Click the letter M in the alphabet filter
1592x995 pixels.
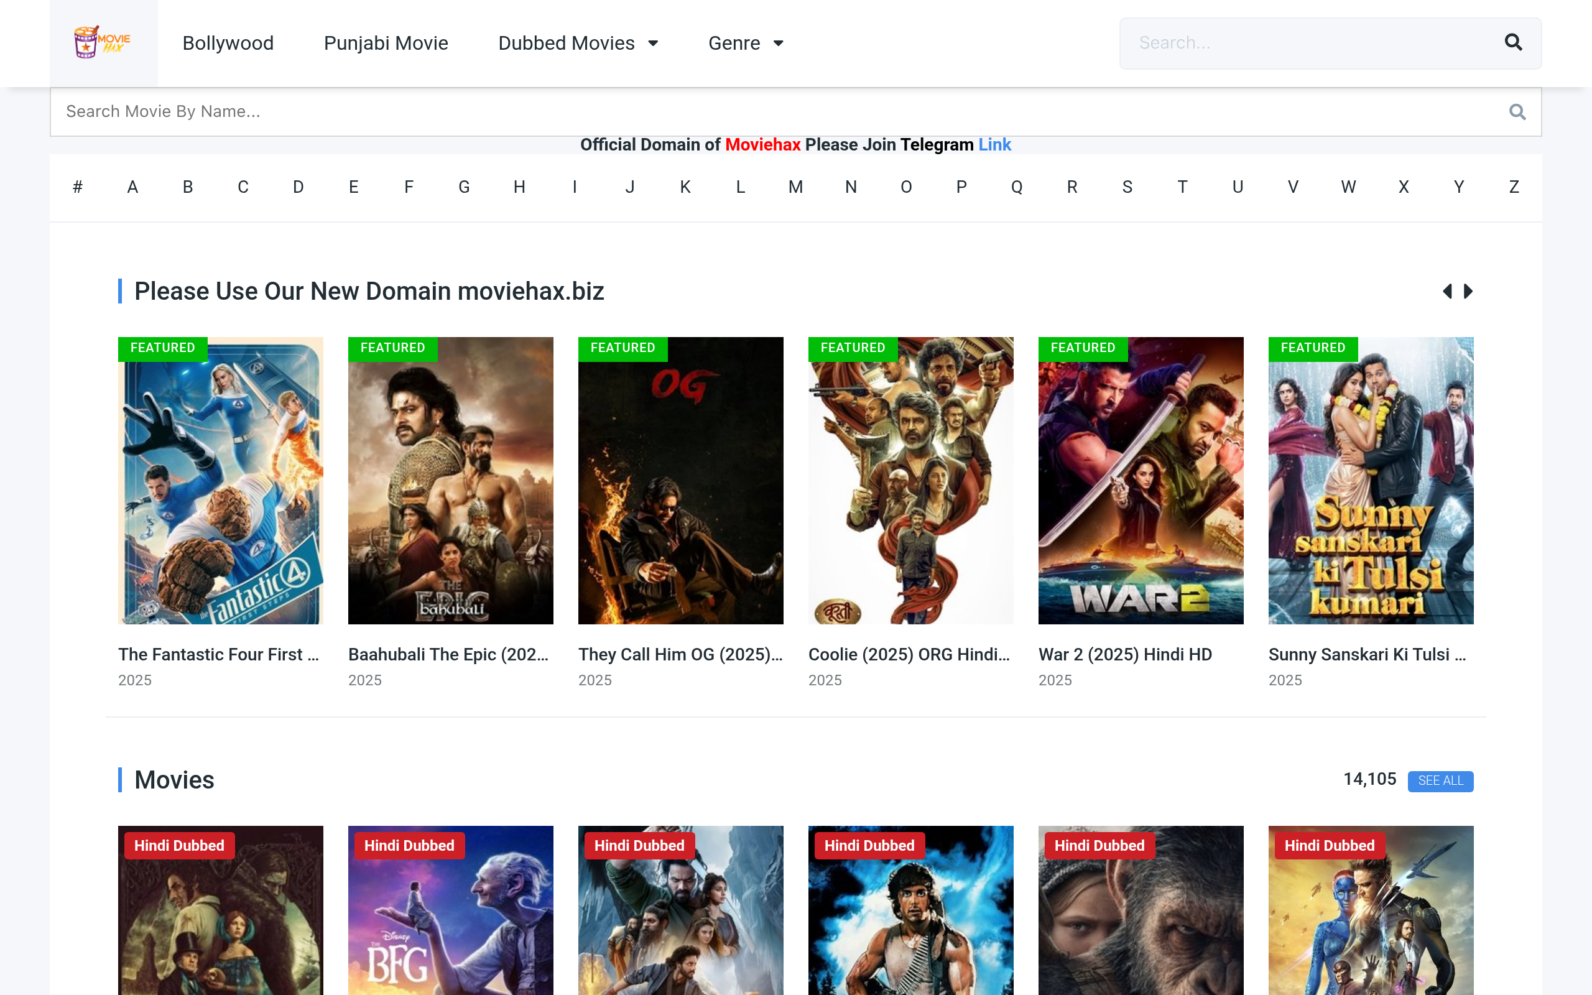[795, 187]
